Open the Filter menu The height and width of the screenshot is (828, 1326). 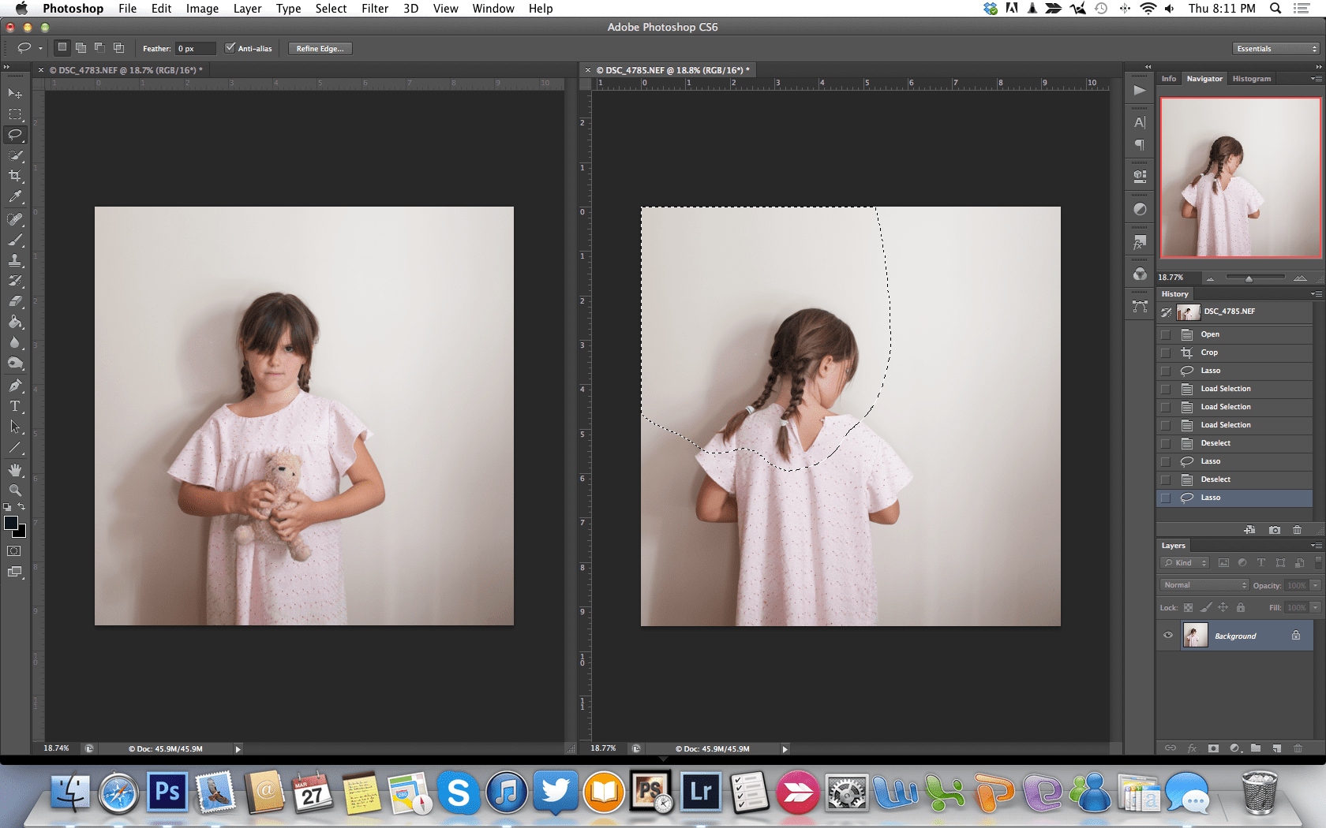coord(374,9)
